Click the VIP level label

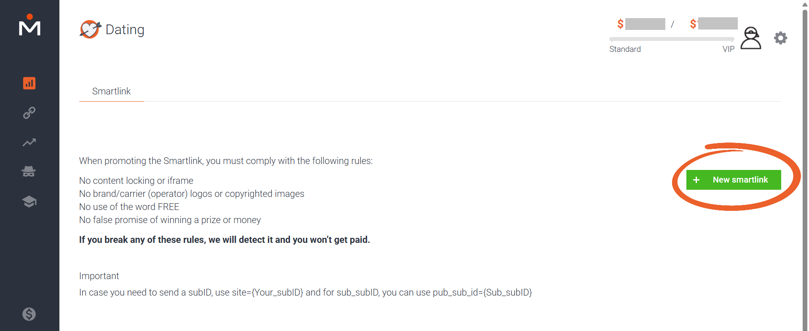coord(729,49)
